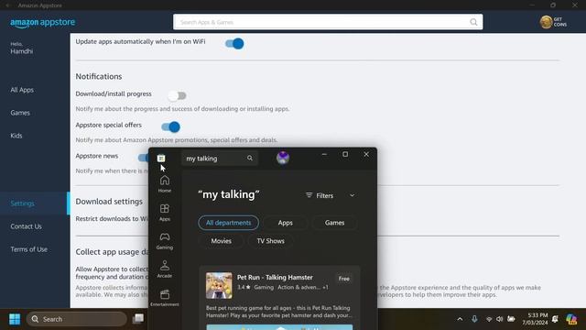This screenshot has height=330, width=586.
Task: Go to Home in Microsoft Store sidebar
Action: tap(165, 183)
